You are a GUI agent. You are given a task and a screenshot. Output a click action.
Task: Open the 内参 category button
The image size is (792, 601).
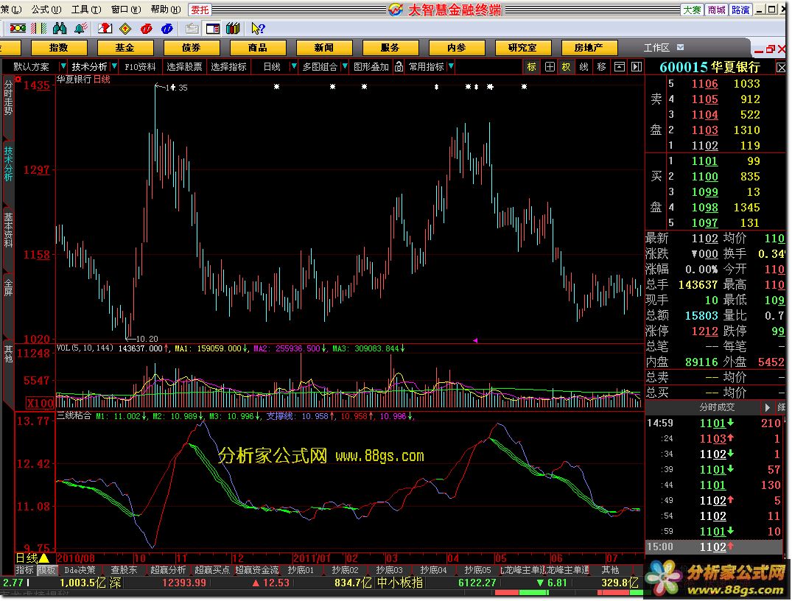[x=457, y=47]
